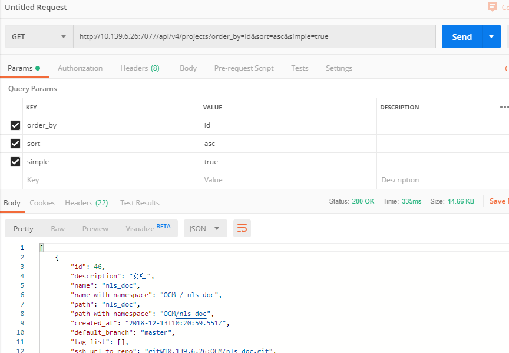Select the Visualize BETA view
The width and height of the screenshot is (509, 353).
(x=147, y=228)
